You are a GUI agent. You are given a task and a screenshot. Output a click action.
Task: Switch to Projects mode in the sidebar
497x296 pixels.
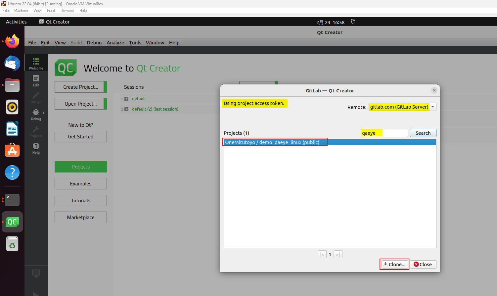[36, 131]
